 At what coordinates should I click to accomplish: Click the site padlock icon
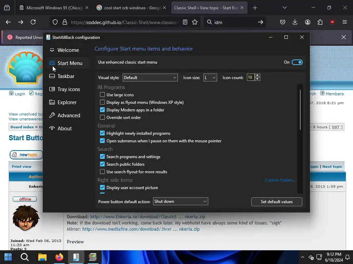point(65,22)
